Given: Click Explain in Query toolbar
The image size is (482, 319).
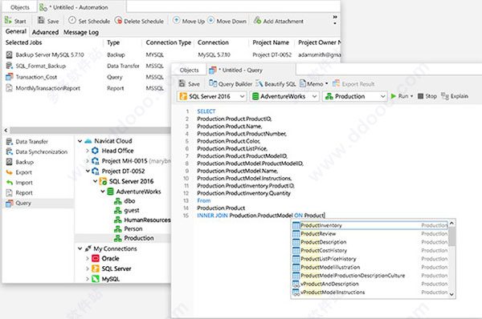Looking at the screenshot, I should click(455, 96).
